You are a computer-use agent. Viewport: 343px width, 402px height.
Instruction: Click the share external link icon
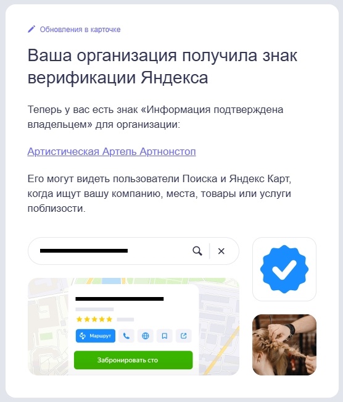184,336
